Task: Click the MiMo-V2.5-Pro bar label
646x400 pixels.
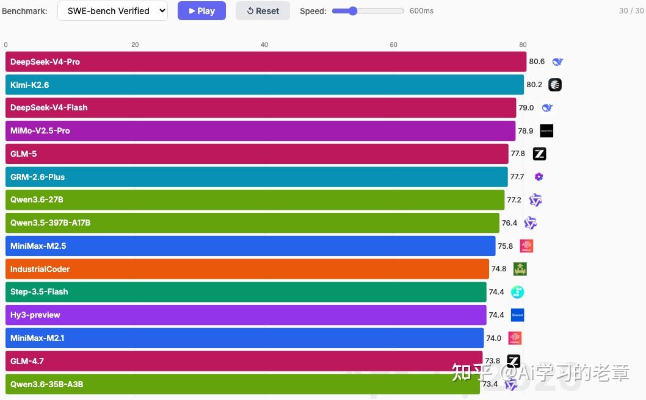Action: tap(40, 131)
